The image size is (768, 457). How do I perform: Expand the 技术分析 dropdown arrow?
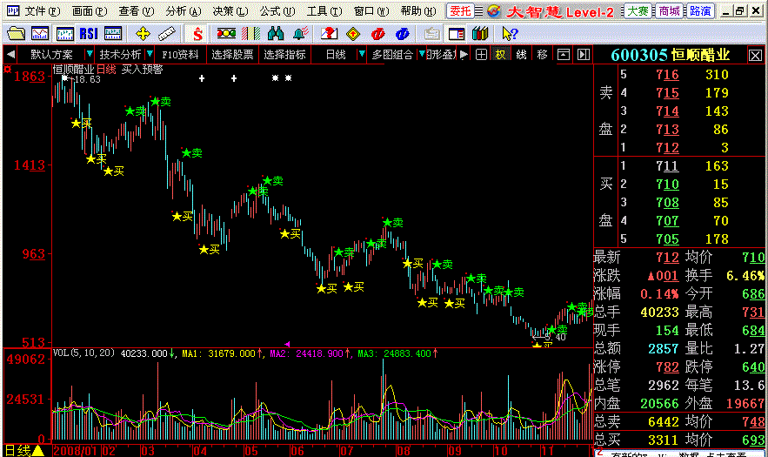click(x=150, y=54)
